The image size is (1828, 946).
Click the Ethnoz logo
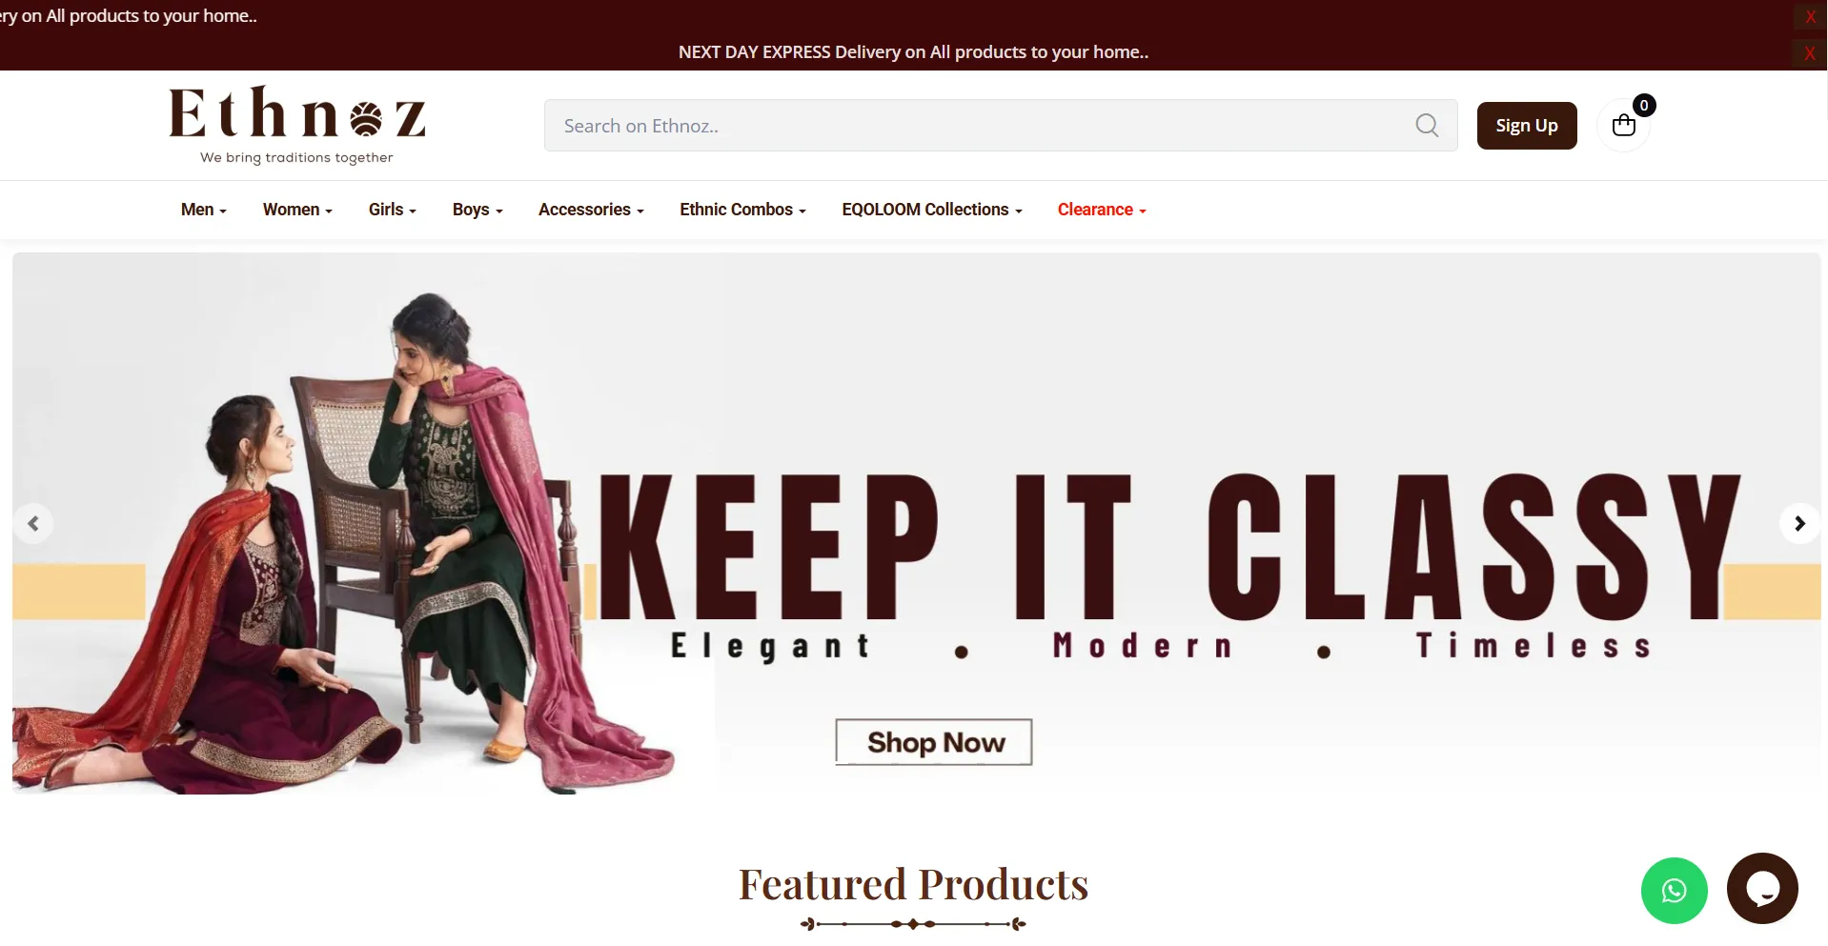coord(297,125)
